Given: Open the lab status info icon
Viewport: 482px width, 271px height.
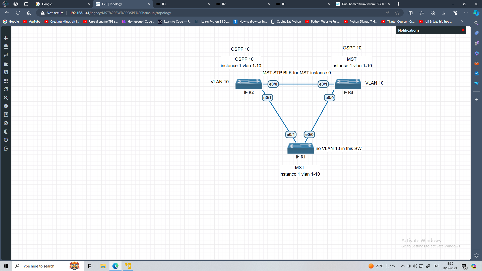Looking at the screenshot, I should [x=6, y=106].
